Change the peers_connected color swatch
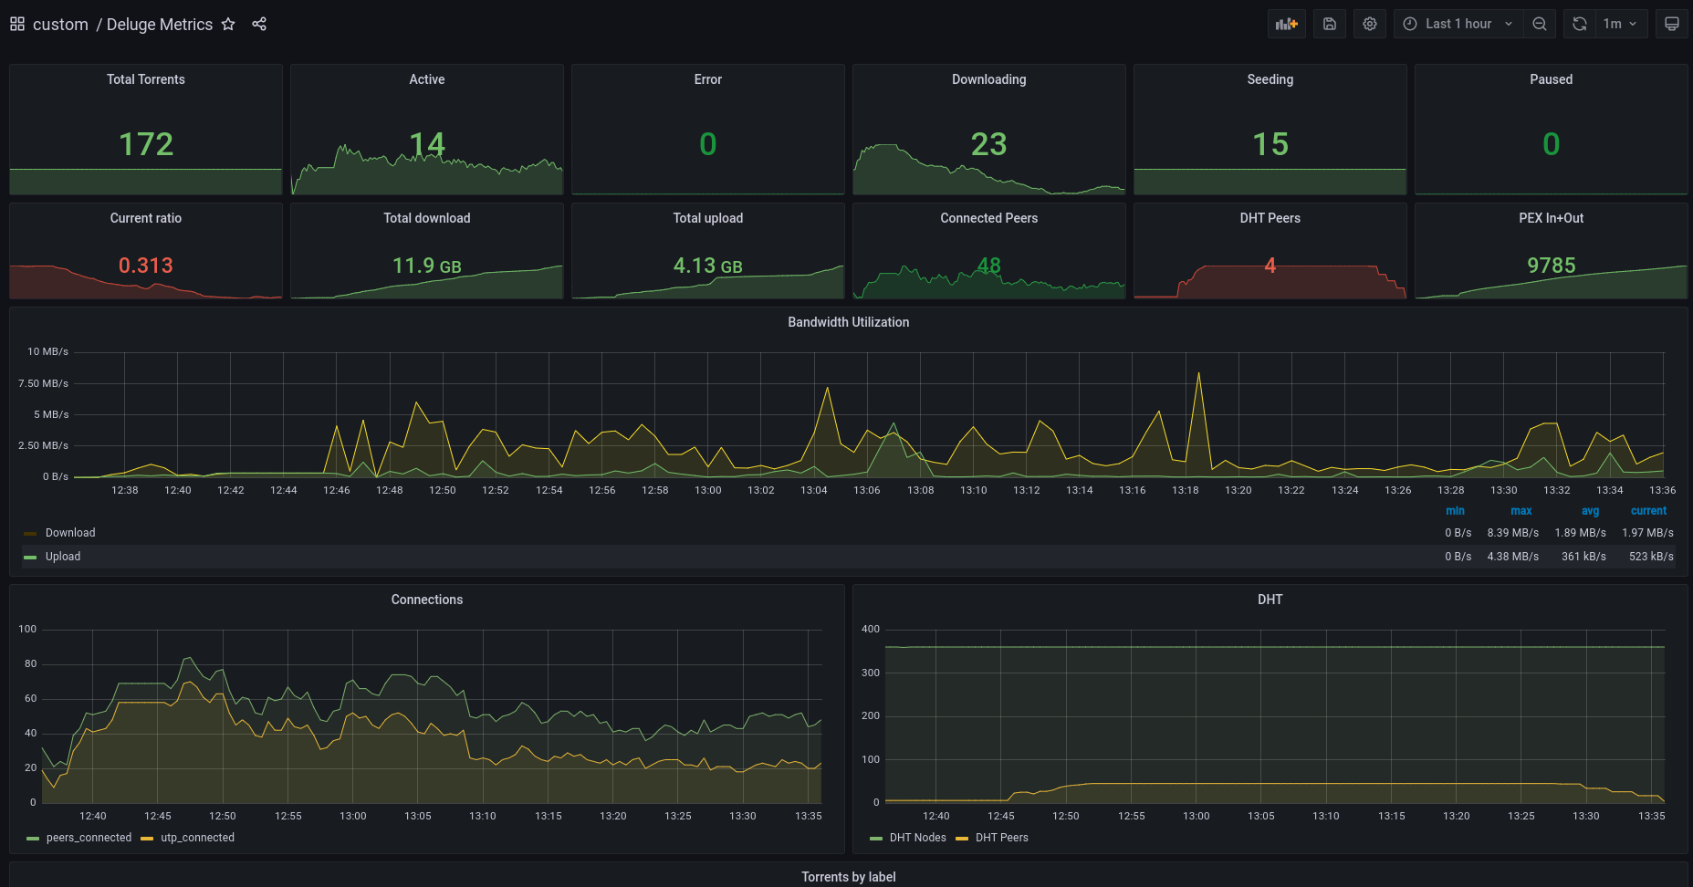1693x887 pixels. [33, 839]
